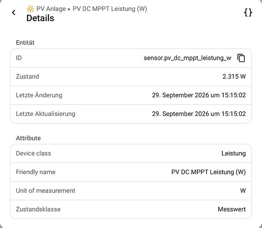Click the Letzte Aktualisierung timestamp
This screenshot has height=228, width=262.
point(199,114)
